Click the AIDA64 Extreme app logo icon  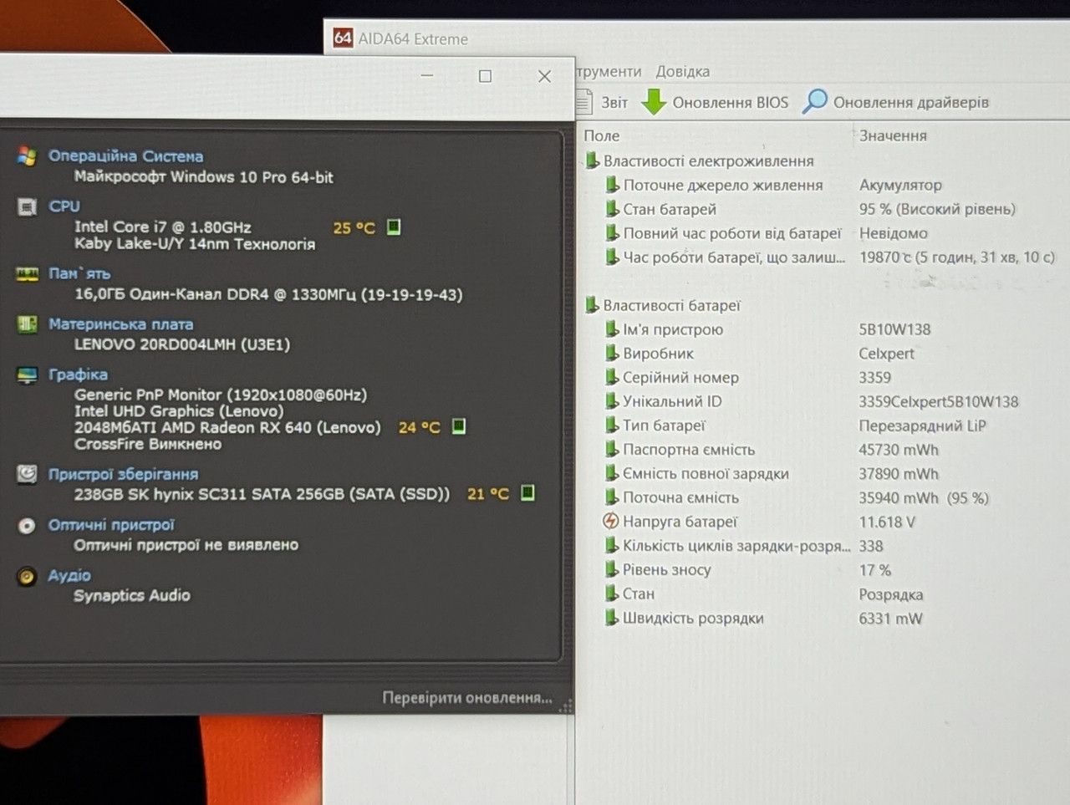[343, 38]
